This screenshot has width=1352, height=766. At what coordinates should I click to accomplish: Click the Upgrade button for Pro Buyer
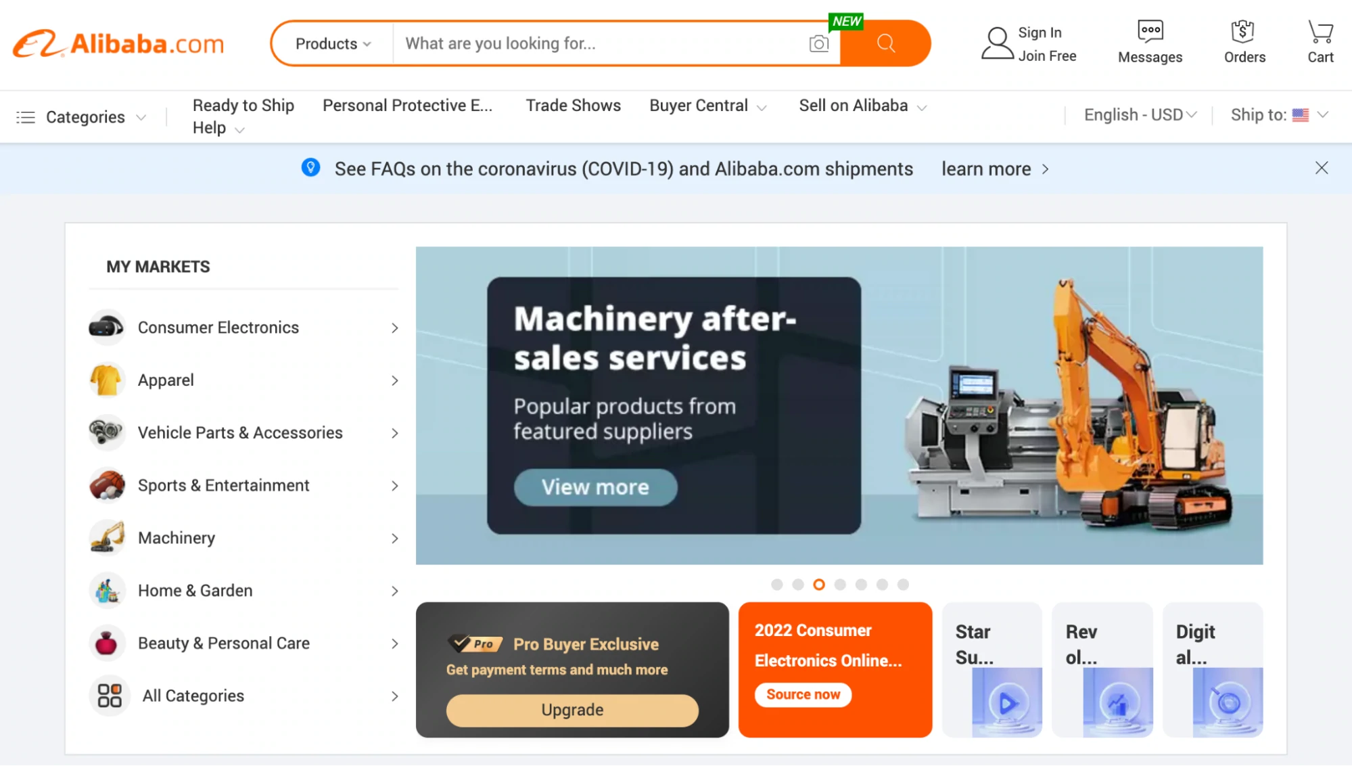tap(573, 709)
